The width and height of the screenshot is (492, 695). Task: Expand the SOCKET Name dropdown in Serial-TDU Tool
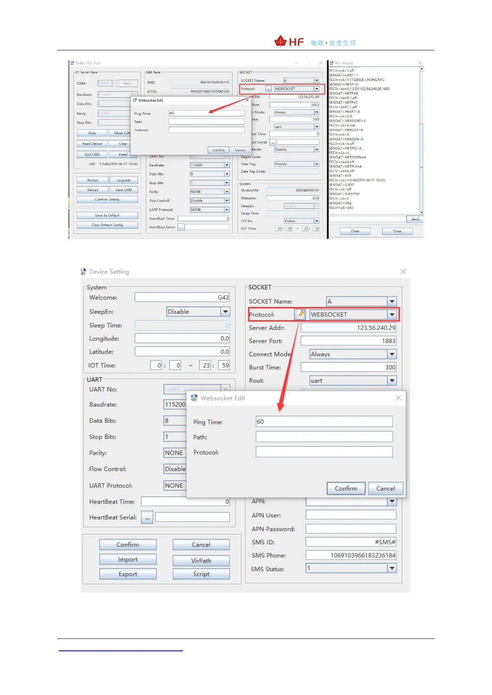(316, 80)
